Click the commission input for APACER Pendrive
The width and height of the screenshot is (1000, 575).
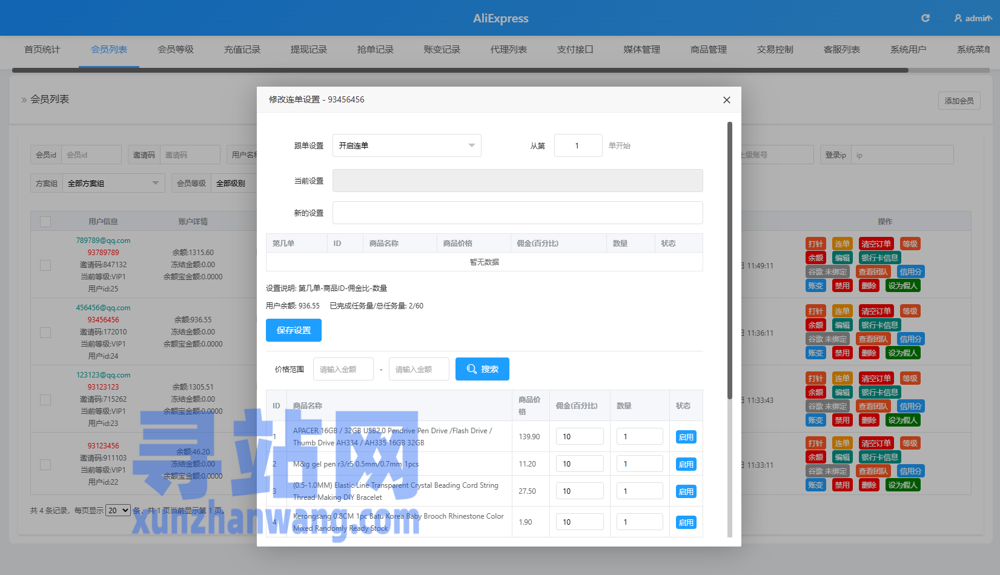click(x=580, y=436)
